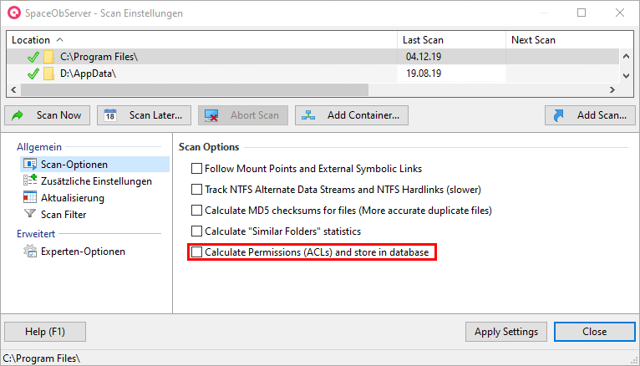Click Apply Settings button
Screen dimensions: 640x366
coord(506,332)
